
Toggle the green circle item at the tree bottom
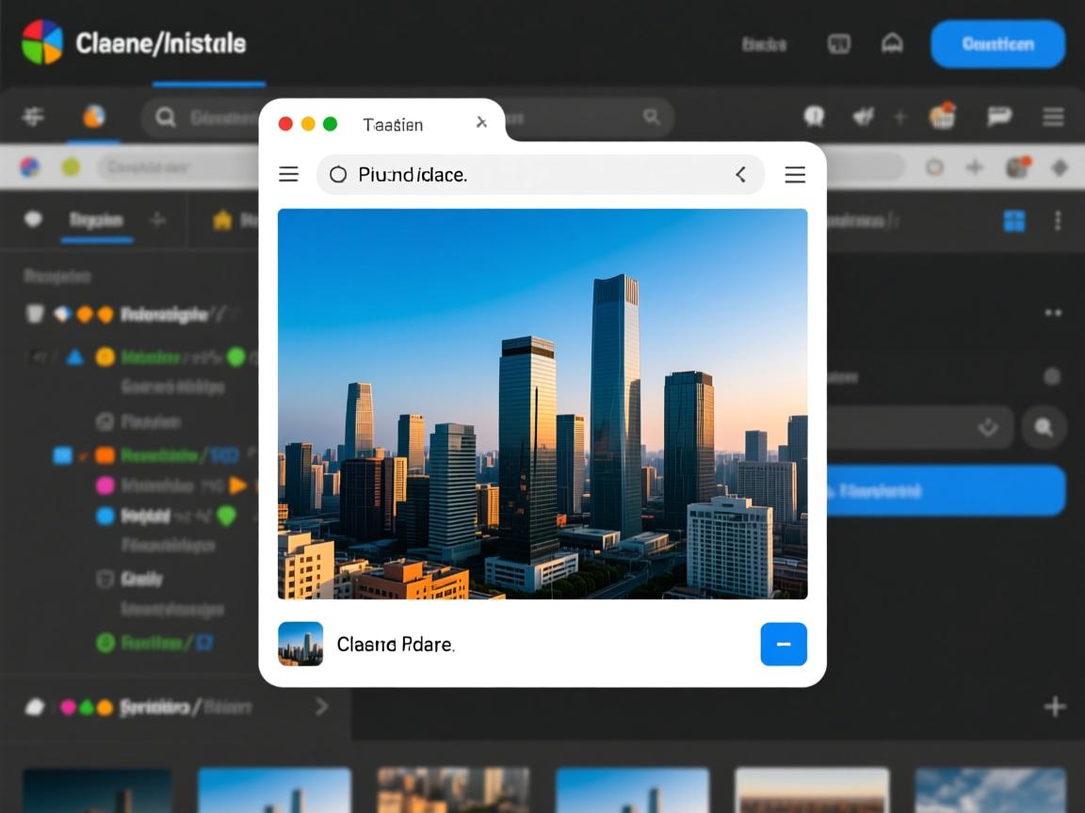tap(105, 643)
